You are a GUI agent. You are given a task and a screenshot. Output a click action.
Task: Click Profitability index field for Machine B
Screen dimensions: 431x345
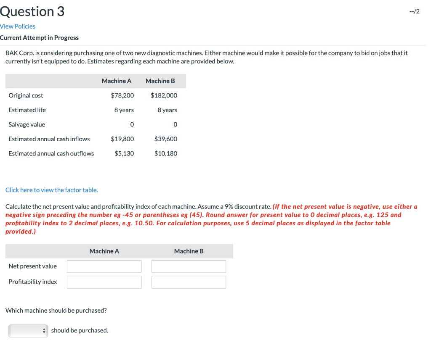coord(189,282)
